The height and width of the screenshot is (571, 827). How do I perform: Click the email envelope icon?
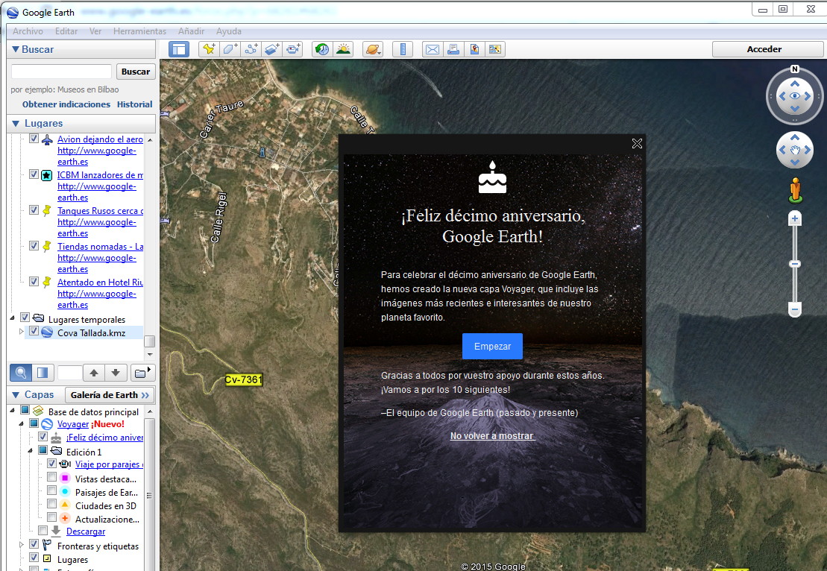[432, 49]
